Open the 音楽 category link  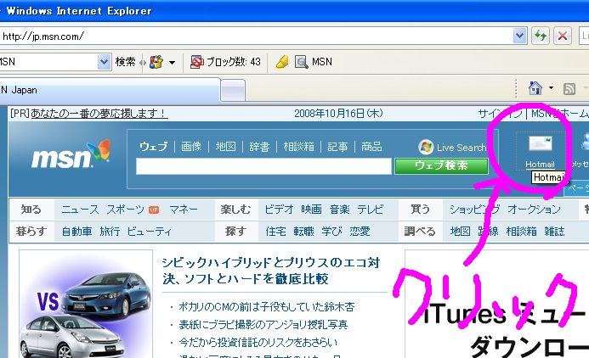coord(340,210)
